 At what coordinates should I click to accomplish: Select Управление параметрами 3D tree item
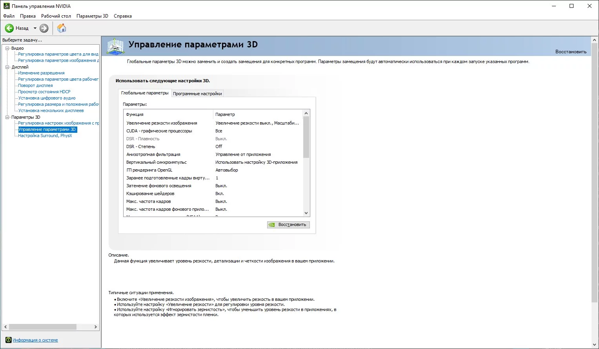(47, 129)
